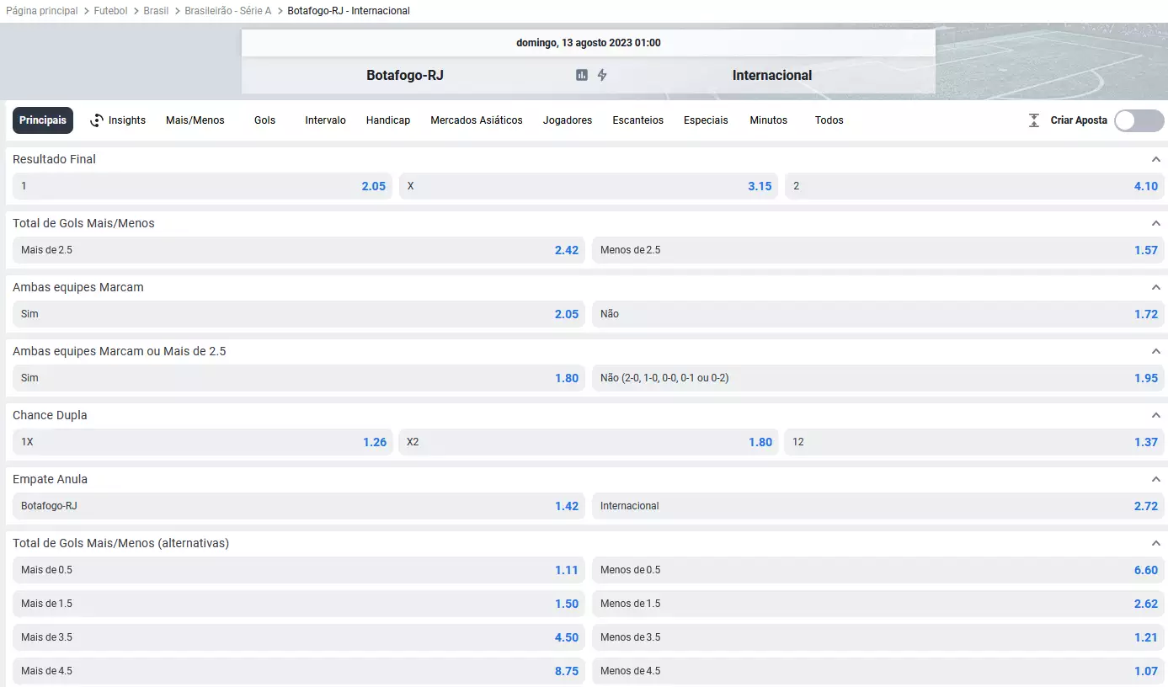The width and height of the screenshot is (1168, 687).
Task: Collapse the Chance Dupla section
Action: (1155, 415)
